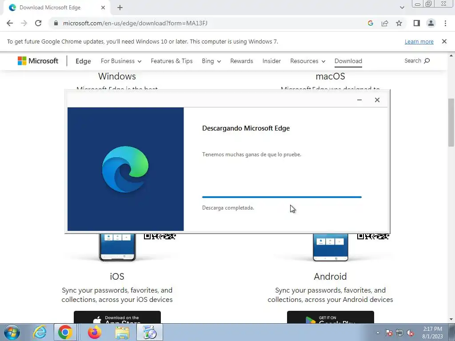Minimize the Edge installer dialog
The width and height of the screenshot is (455, 341).
[359, 100]
